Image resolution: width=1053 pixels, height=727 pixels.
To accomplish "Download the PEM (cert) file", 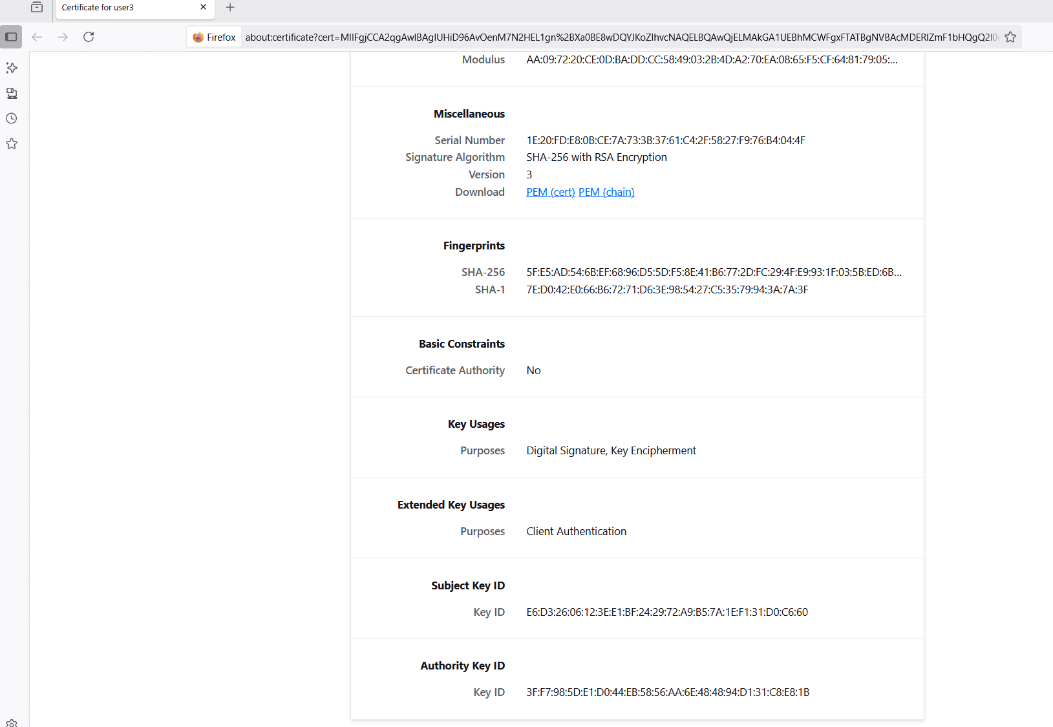I will (551, 192).
